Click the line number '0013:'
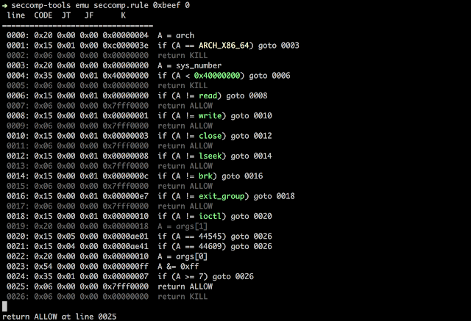This screenshot has height=321, width=471. tap(18, 166)
